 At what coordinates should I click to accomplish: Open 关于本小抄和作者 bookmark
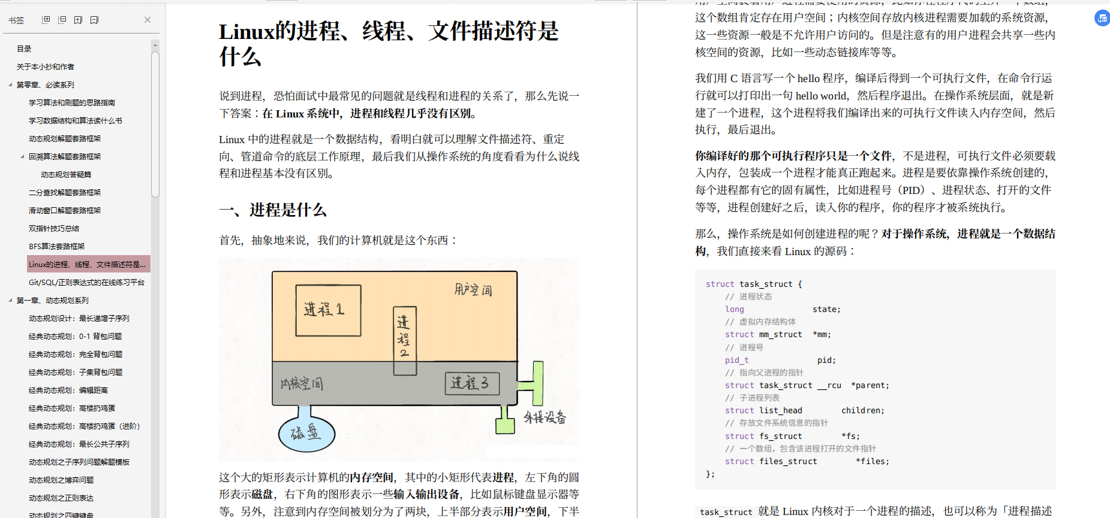(46, 66)
